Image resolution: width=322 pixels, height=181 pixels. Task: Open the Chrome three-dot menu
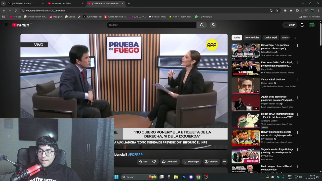coord(318,11)
